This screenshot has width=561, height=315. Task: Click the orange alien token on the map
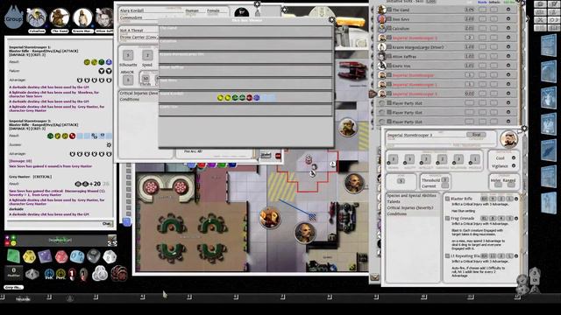tap(270, 218)
